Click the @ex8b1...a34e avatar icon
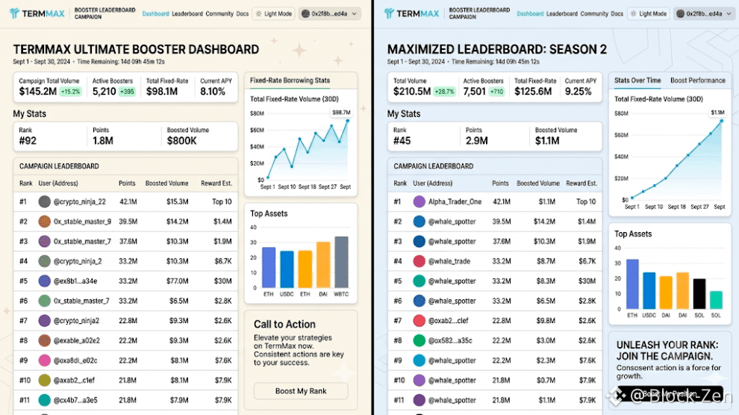Viewport: 739px width, 415px height. click(x=44, y=281)
